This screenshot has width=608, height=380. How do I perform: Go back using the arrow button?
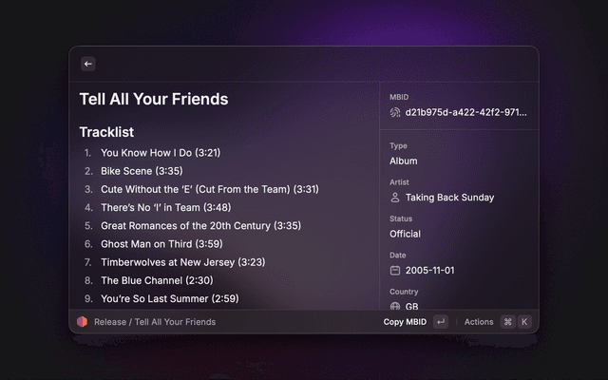[88, 64]
